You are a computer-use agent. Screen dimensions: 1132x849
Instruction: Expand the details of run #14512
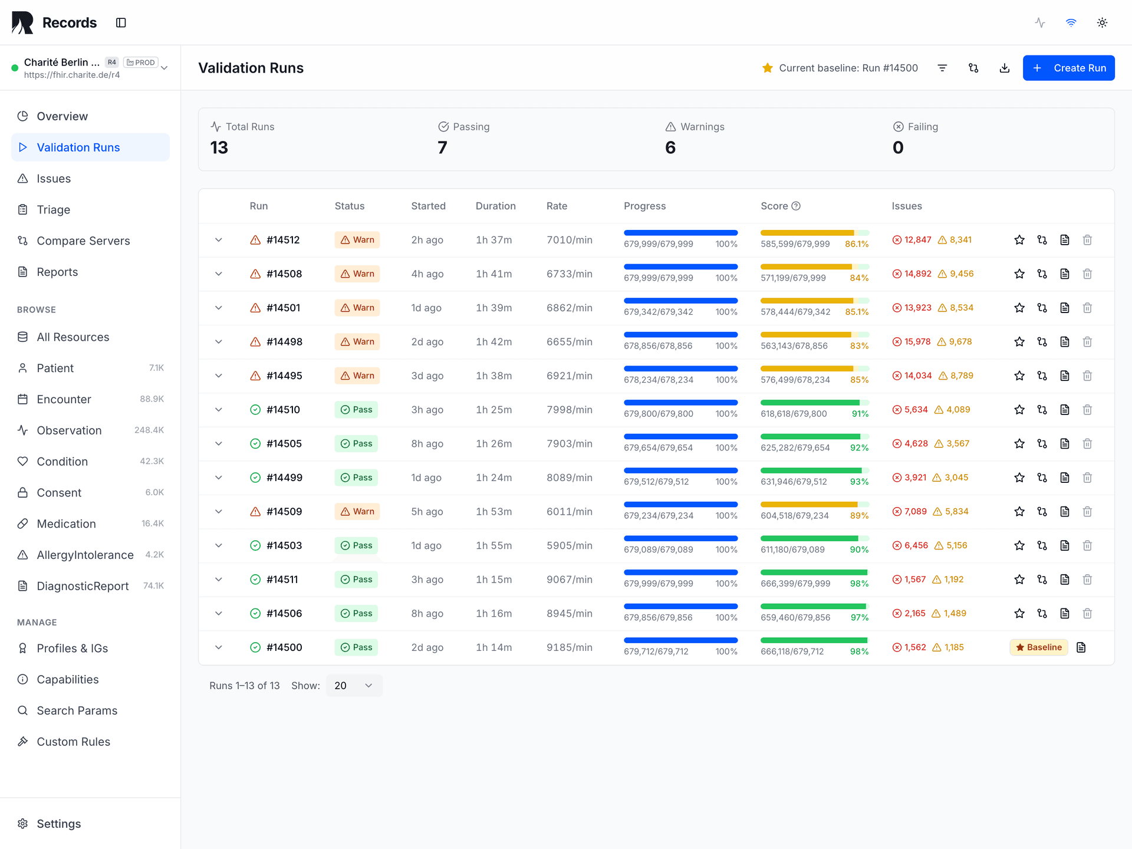pyautogui.click(x=219, y=240)
